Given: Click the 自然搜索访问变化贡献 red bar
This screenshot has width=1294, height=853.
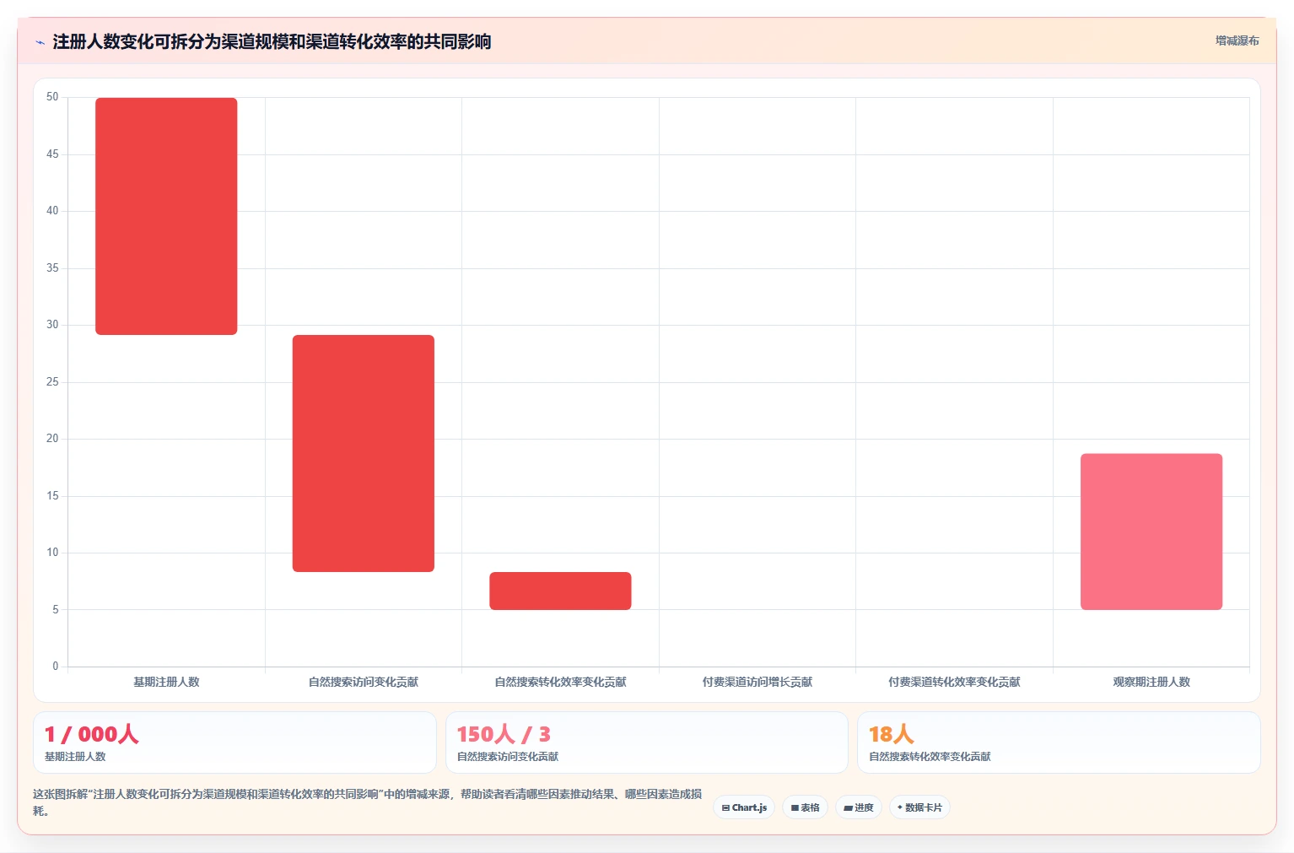Looking at the screenshot, I should pyautogui.click(x=364, y=453).
